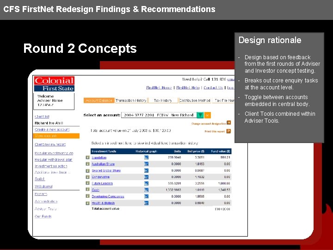The height and width of the screenshot is (250, 333).
Task: Open the Health & Biotech fund link
Action: click(103, 203)
